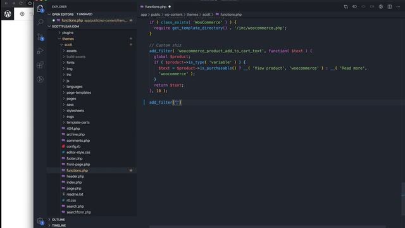Expand the assets folder

tap(72, 51)
